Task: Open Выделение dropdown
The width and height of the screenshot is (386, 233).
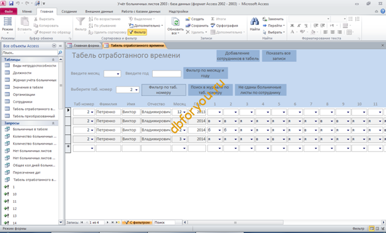Action: click(142, 19)
